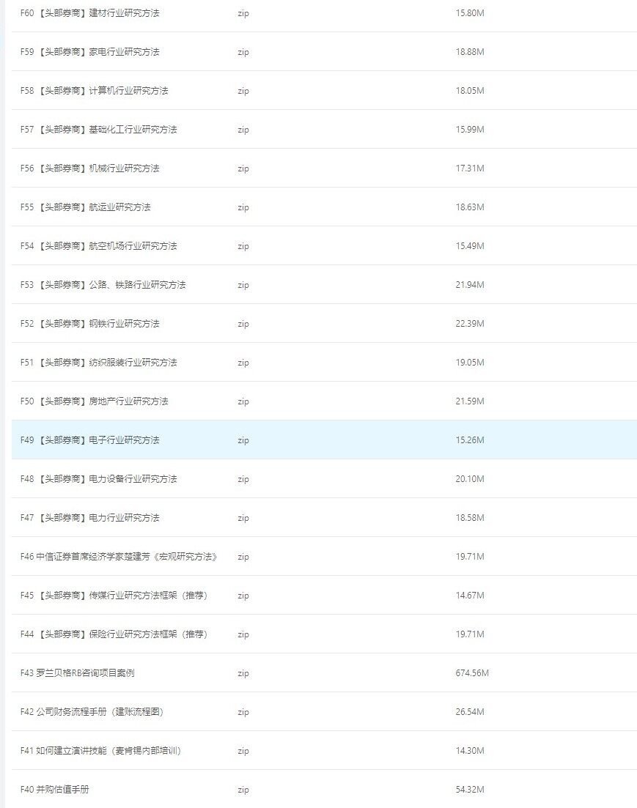Click F54 航空机场行业研究方法 entry
The image size is (637, 808).
click(98, 246)
